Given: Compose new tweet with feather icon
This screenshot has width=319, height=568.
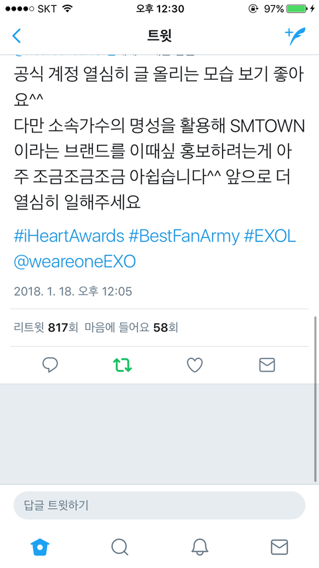Looking at the screenshot, I should point(295,36).
